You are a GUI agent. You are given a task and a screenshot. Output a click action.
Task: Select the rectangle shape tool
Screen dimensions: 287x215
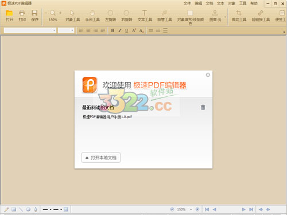coord(14,209)
